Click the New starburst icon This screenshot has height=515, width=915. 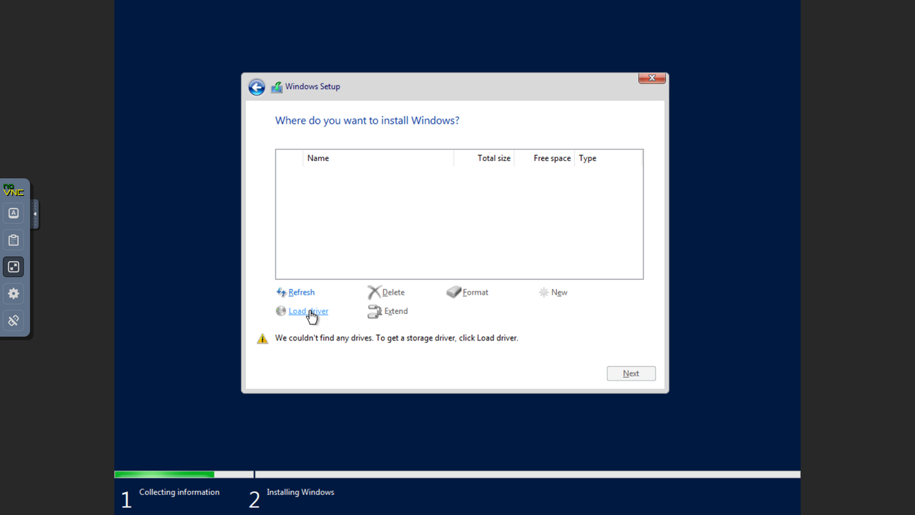tap(544, 293)
